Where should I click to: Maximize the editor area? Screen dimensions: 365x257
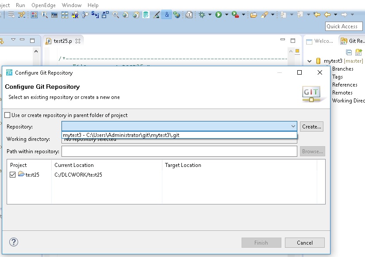(x=293, y=41)
